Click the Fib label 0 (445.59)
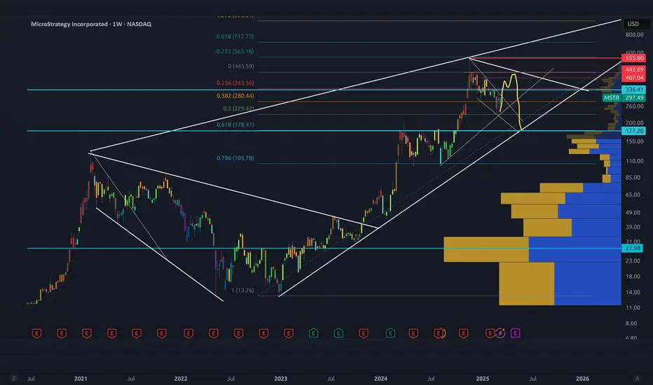653x385 pixels. click(x=241, y=66)
